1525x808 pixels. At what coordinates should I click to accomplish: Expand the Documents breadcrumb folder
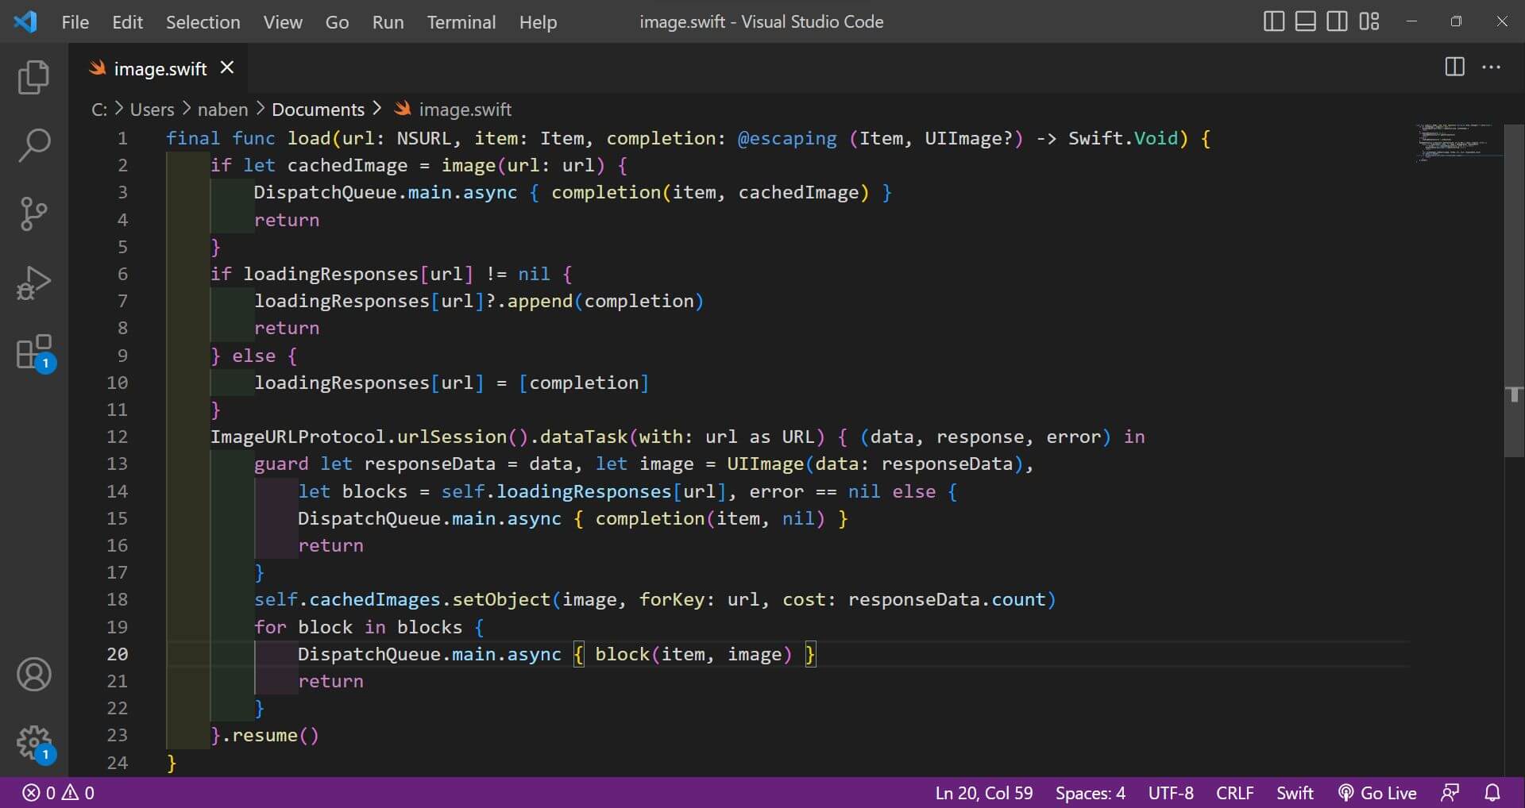(318, 110)
